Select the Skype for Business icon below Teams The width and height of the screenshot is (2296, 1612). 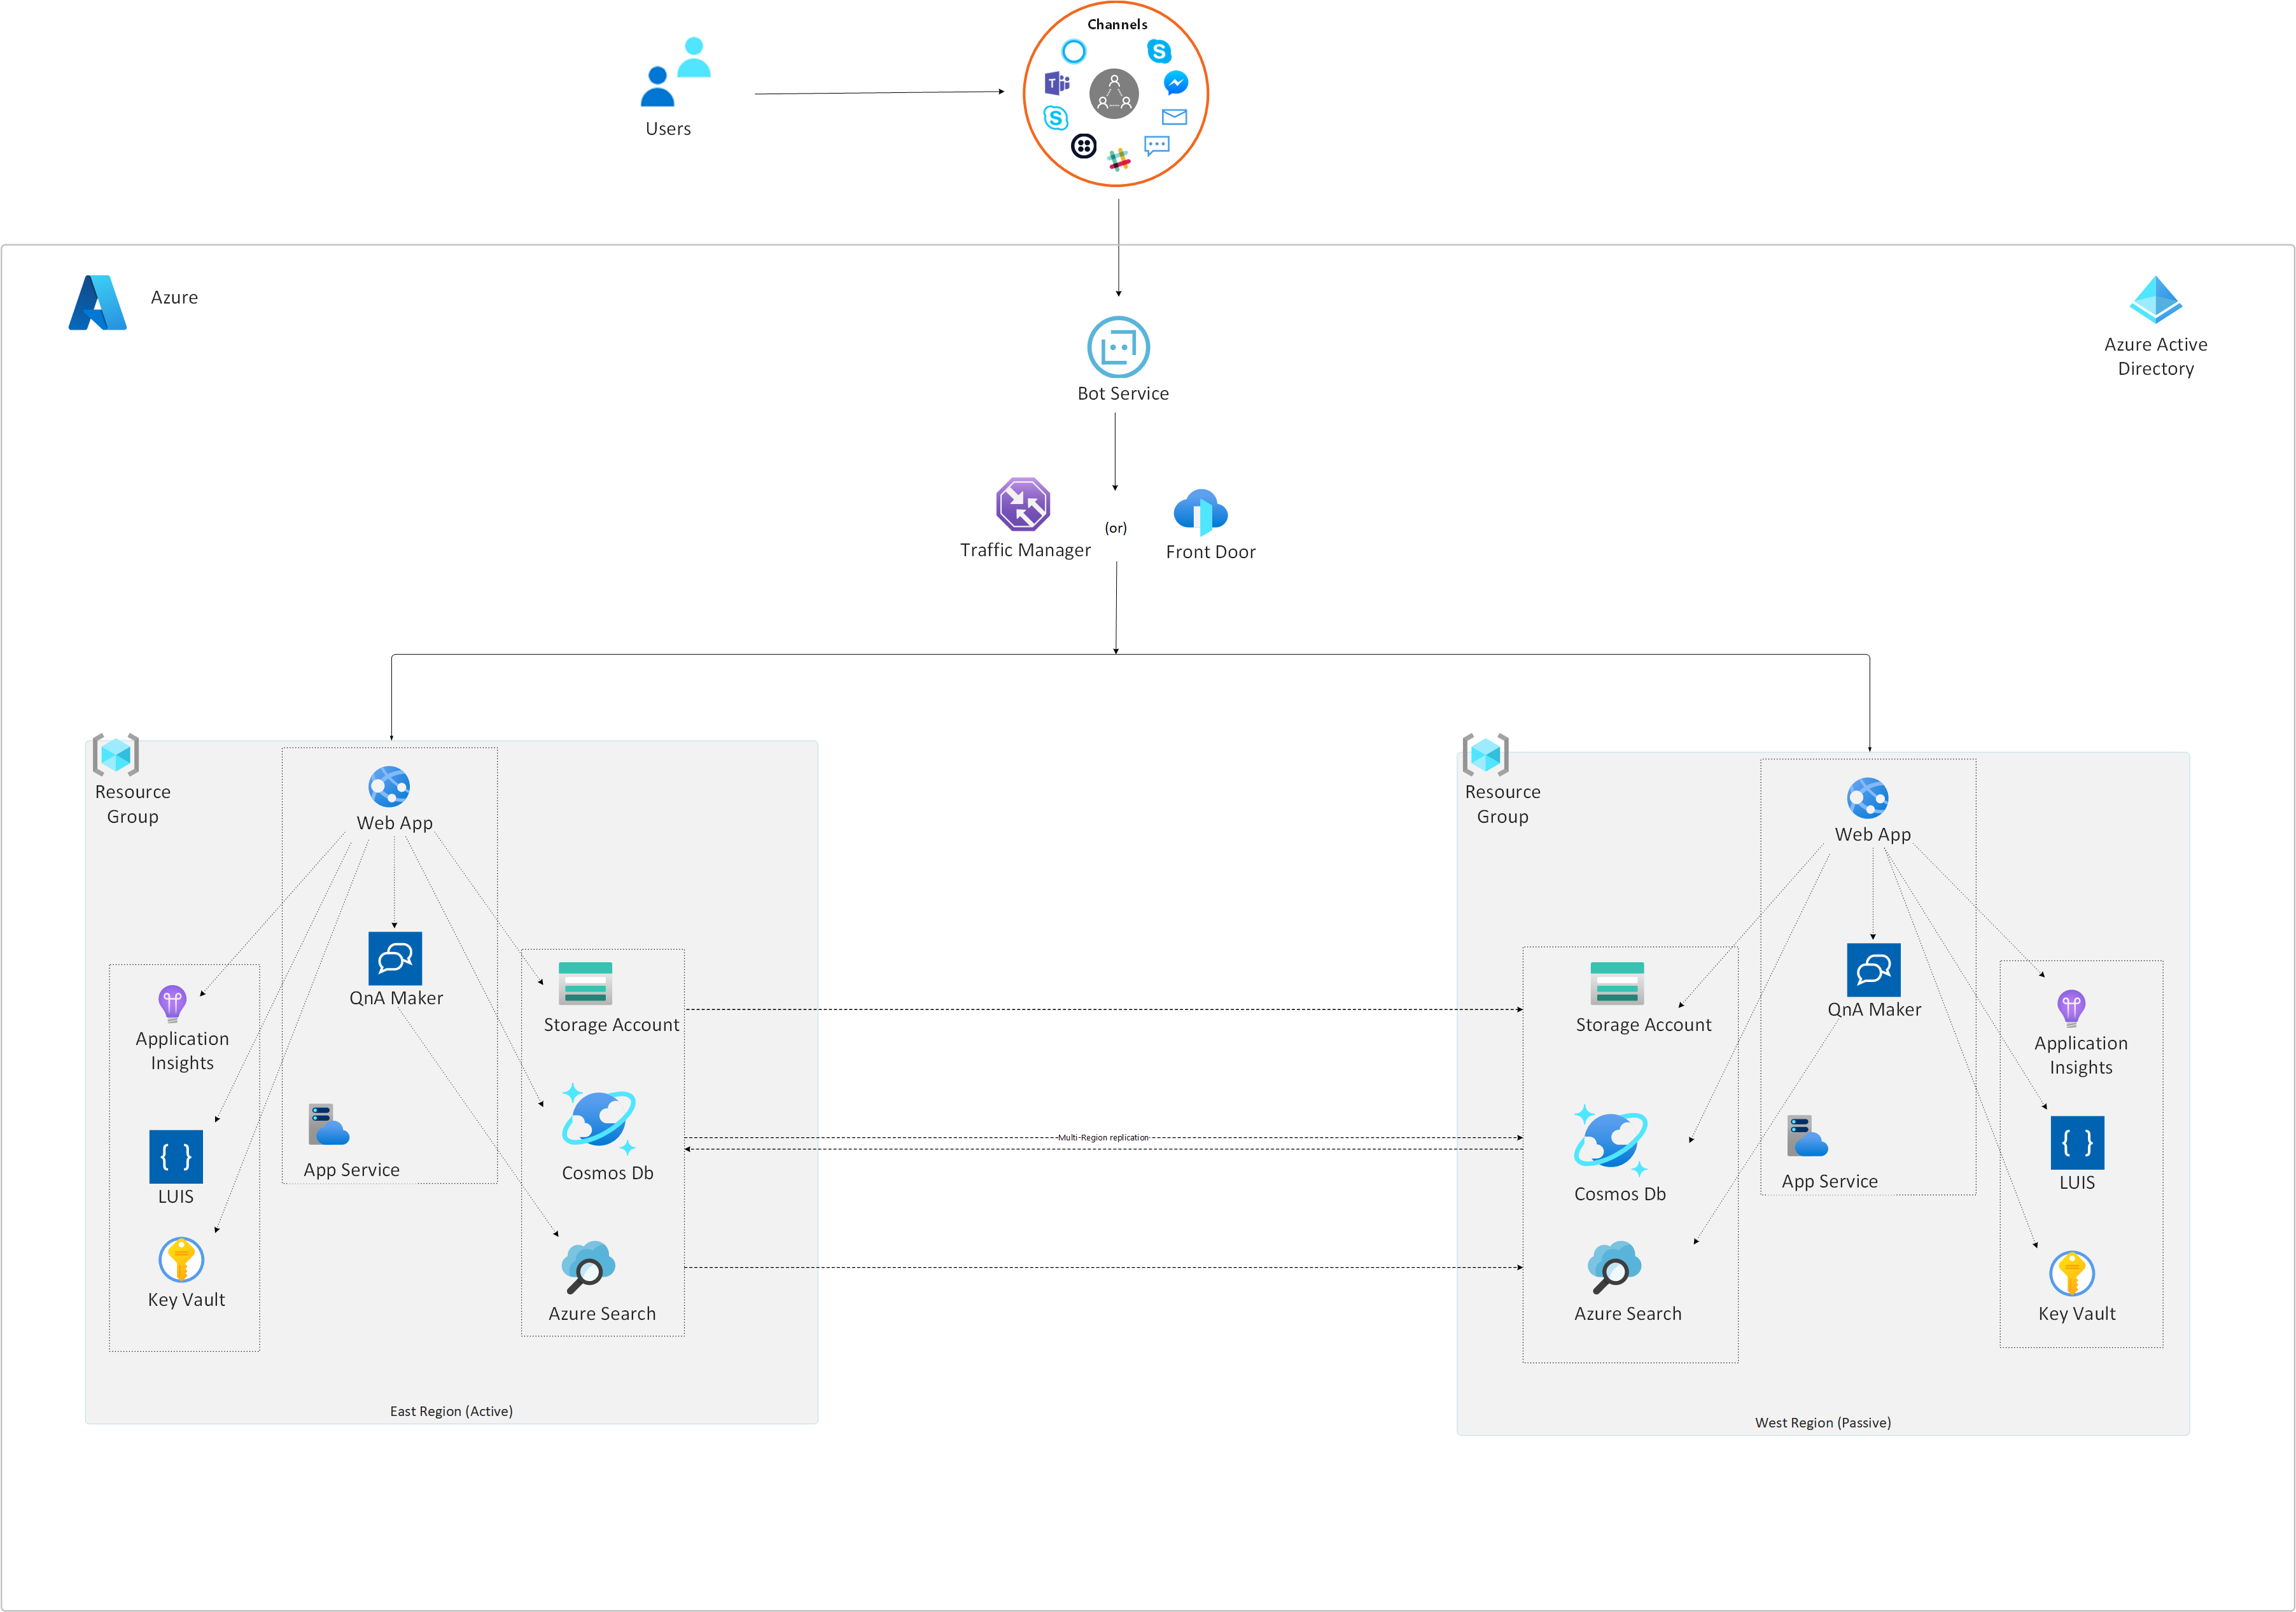1056,118
